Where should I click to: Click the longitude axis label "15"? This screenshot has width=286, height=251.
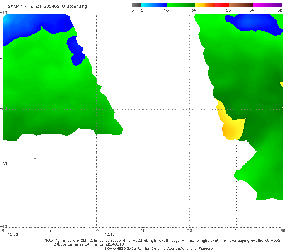(x=143, y=231)
